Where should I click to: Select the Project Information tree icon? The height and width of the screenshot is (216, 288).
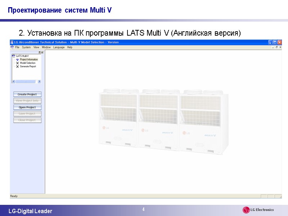18,59
